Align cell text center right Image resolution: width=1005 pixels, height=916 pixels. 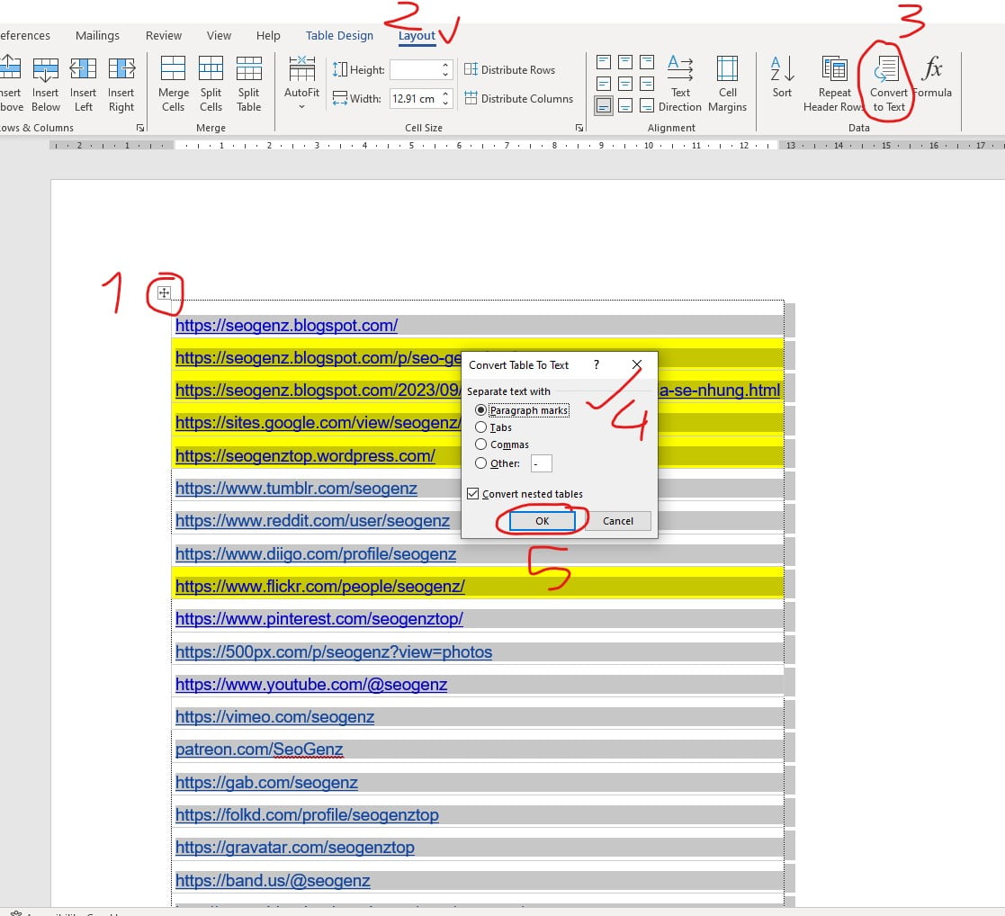click(647, 84)
